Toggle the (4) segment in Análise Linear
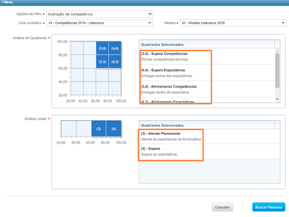 coord(114,129)
